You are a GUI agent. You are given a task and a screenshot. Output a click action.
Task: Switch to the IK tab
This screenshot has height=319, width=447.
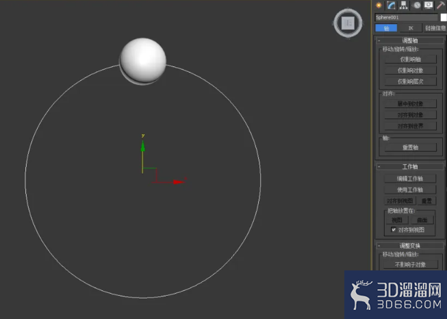411,28
